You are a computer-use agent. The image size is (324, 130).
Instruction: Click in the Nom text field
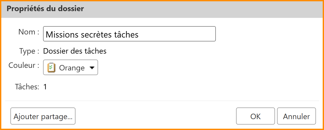(129, 34)
